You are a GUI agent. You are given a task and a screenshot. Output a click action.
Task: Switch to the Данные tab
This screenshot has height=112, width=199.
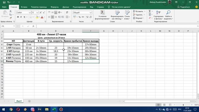66,7
